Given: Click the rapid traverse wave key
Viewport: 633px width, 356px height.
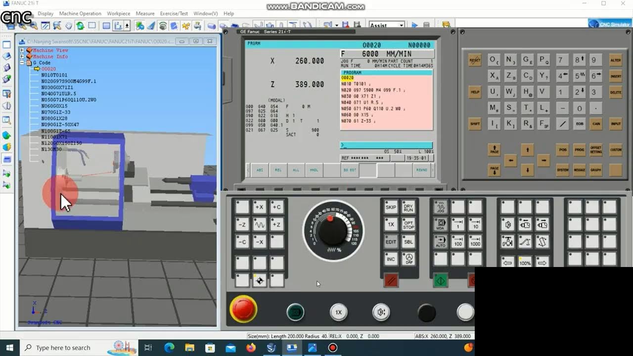Looking at the screenshot, I should click(x=259, y=224).
